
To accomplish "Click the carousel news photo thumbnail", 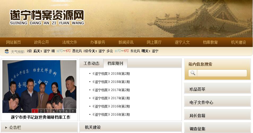I will (39, 87).
